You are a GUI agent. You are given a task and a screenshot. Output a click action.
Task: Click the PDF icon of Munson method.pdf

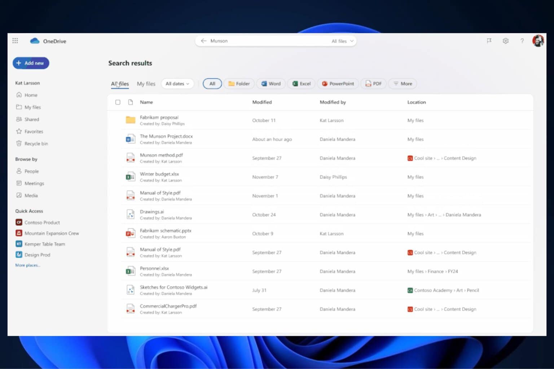pos(130,158)
